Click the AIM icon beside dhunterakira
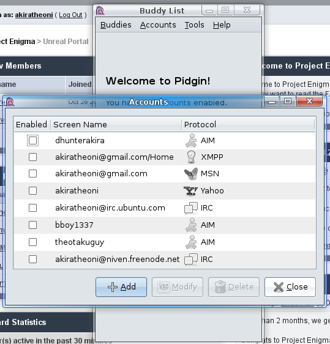 [x=191, y=140]
